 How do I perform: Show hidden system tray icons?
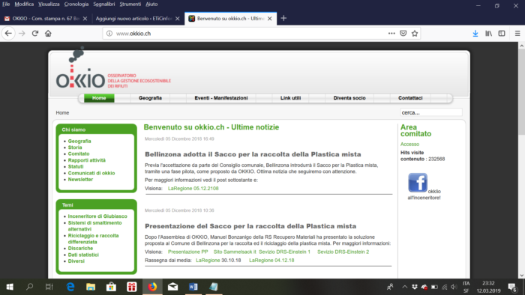404,287
